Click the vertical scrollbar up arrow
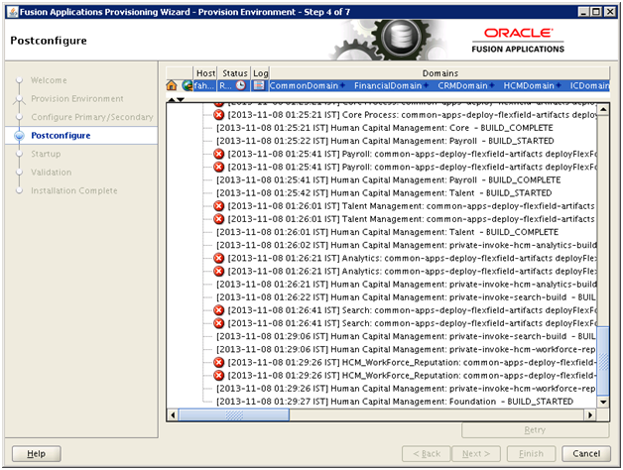The image size is (623, 470). point(603,109)
